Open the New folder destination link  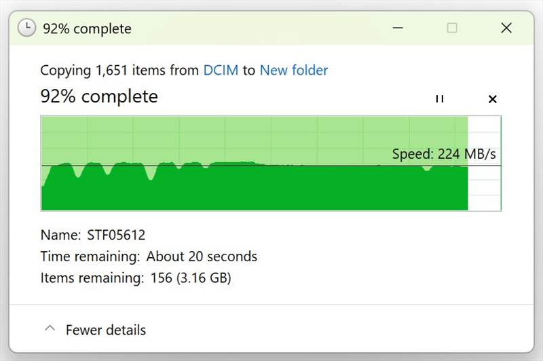click(293, 70)
